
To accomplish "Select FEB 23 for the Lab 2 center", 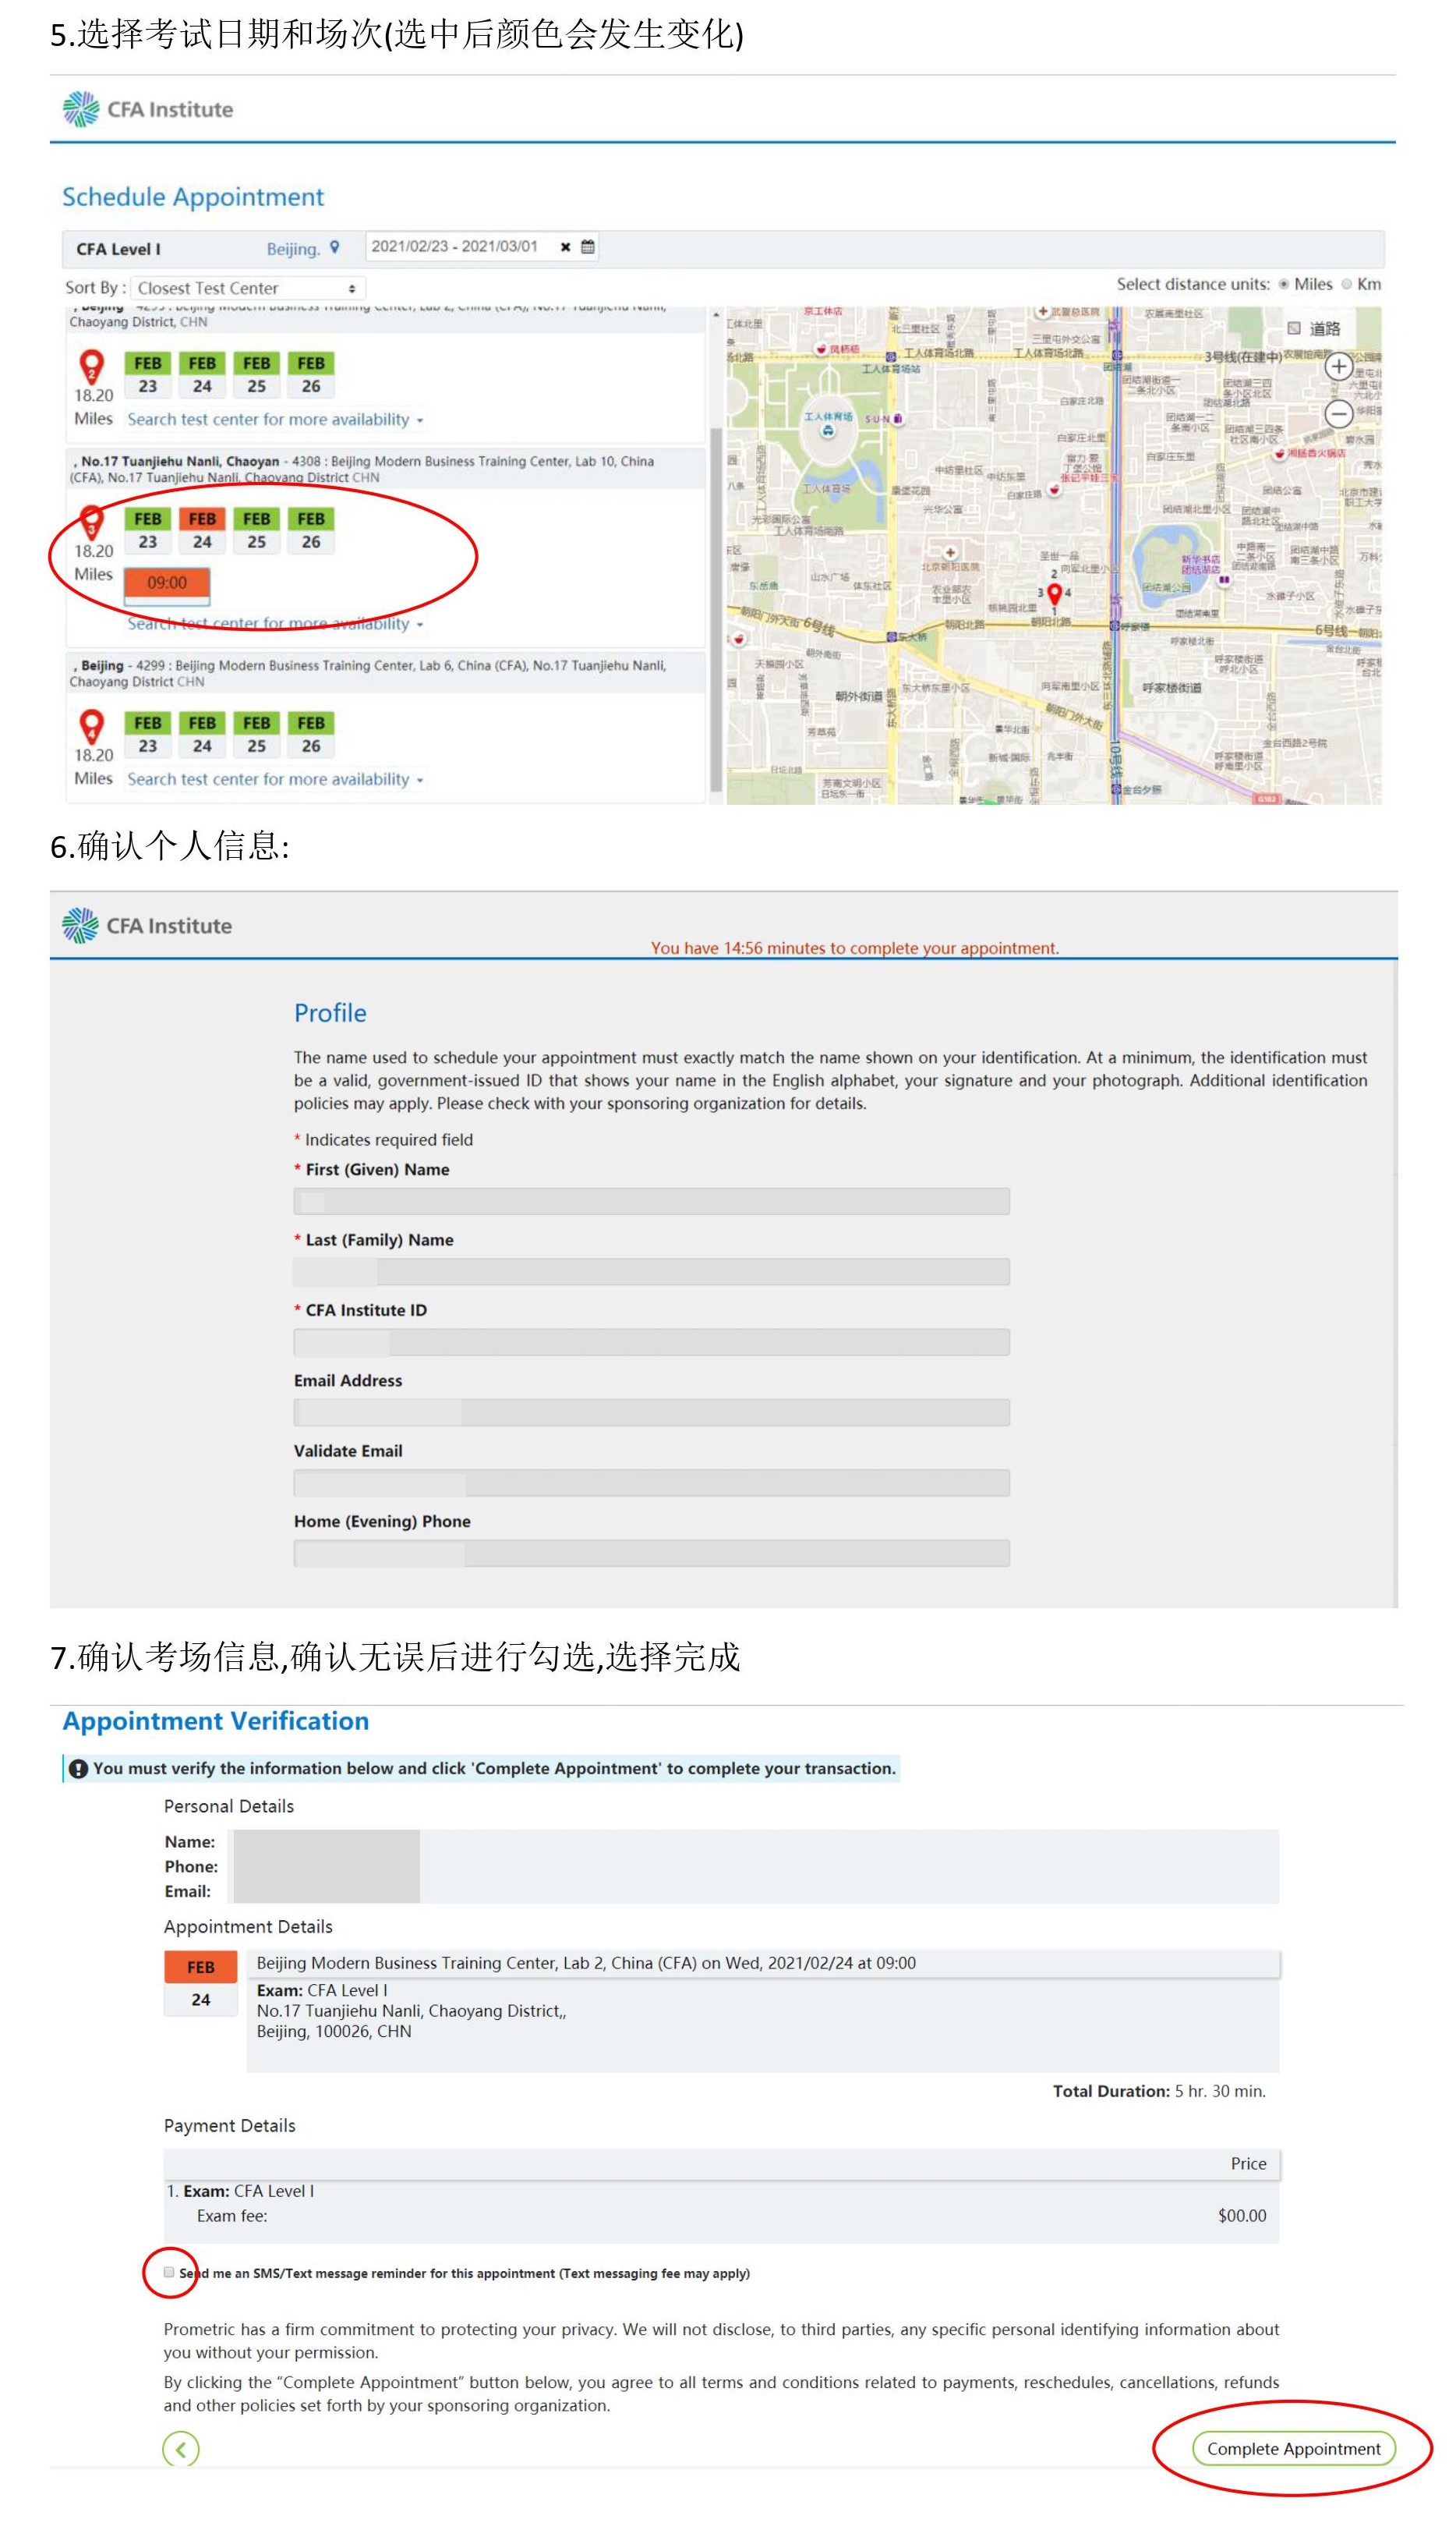I will click(x=148, y=374).
